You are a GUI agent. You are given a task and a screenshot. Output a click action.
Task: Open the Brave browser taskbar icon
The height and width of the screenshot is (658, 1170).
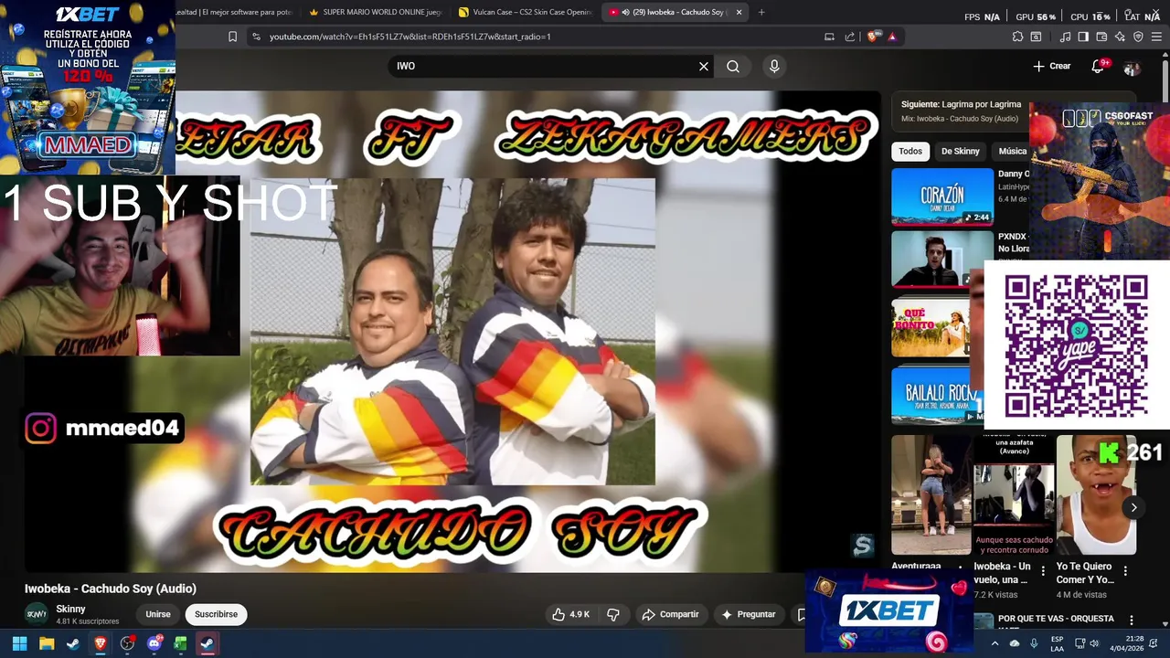[101, 643]
